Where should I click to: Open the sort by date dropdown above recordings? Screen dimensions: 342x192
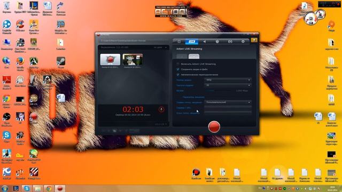coord(160,47)
